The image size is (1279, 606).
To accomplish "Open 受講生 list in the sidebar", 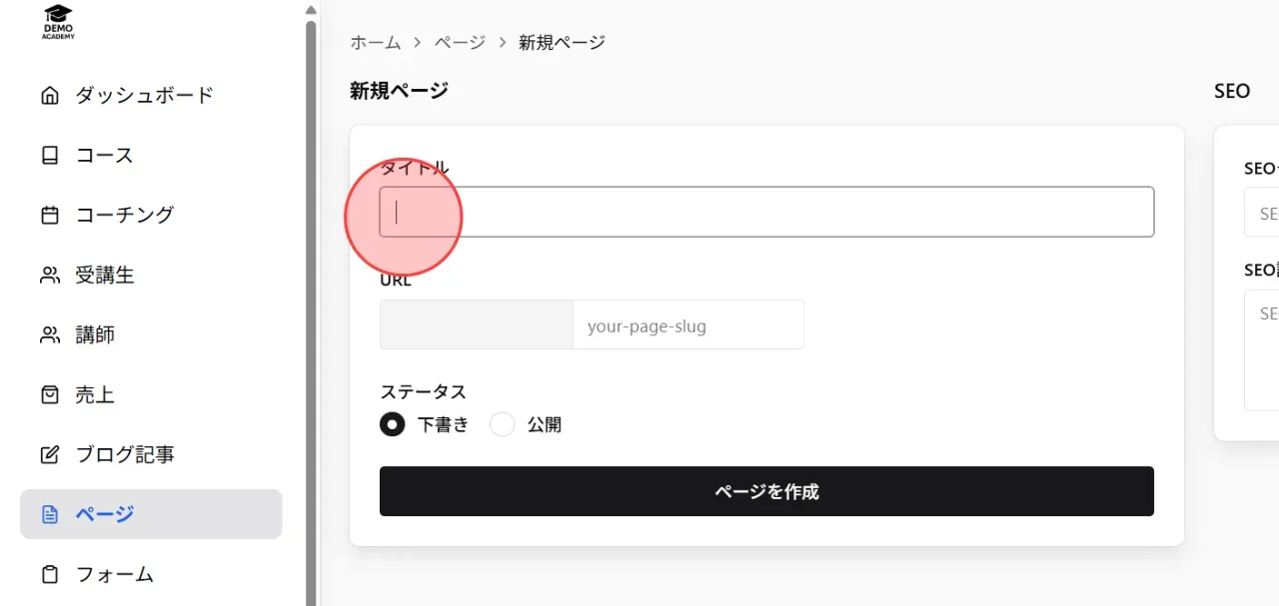I will pyautogui.click(x=151, y=276).
